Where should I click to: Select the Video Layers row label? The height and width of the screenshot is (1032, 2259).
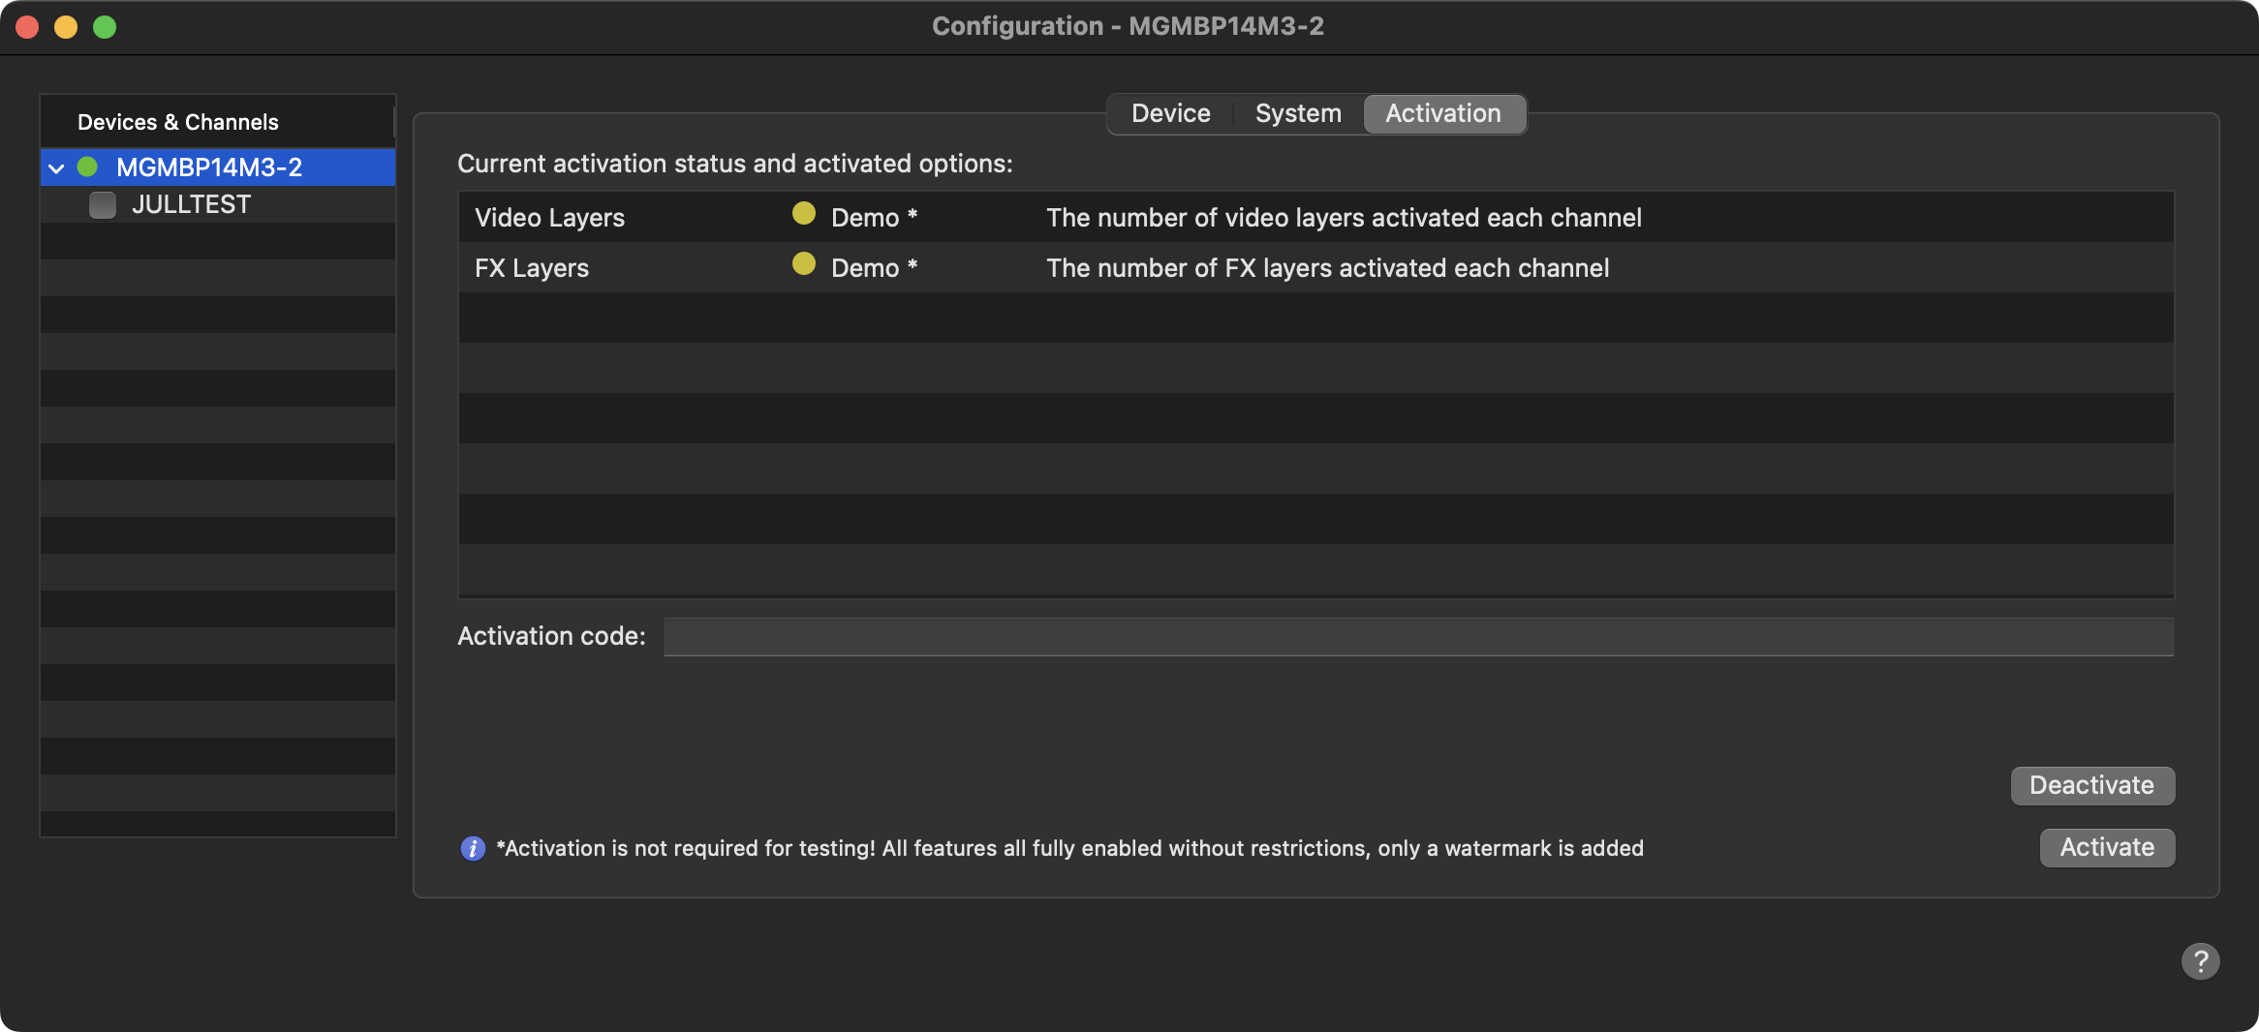pos(549,218)
